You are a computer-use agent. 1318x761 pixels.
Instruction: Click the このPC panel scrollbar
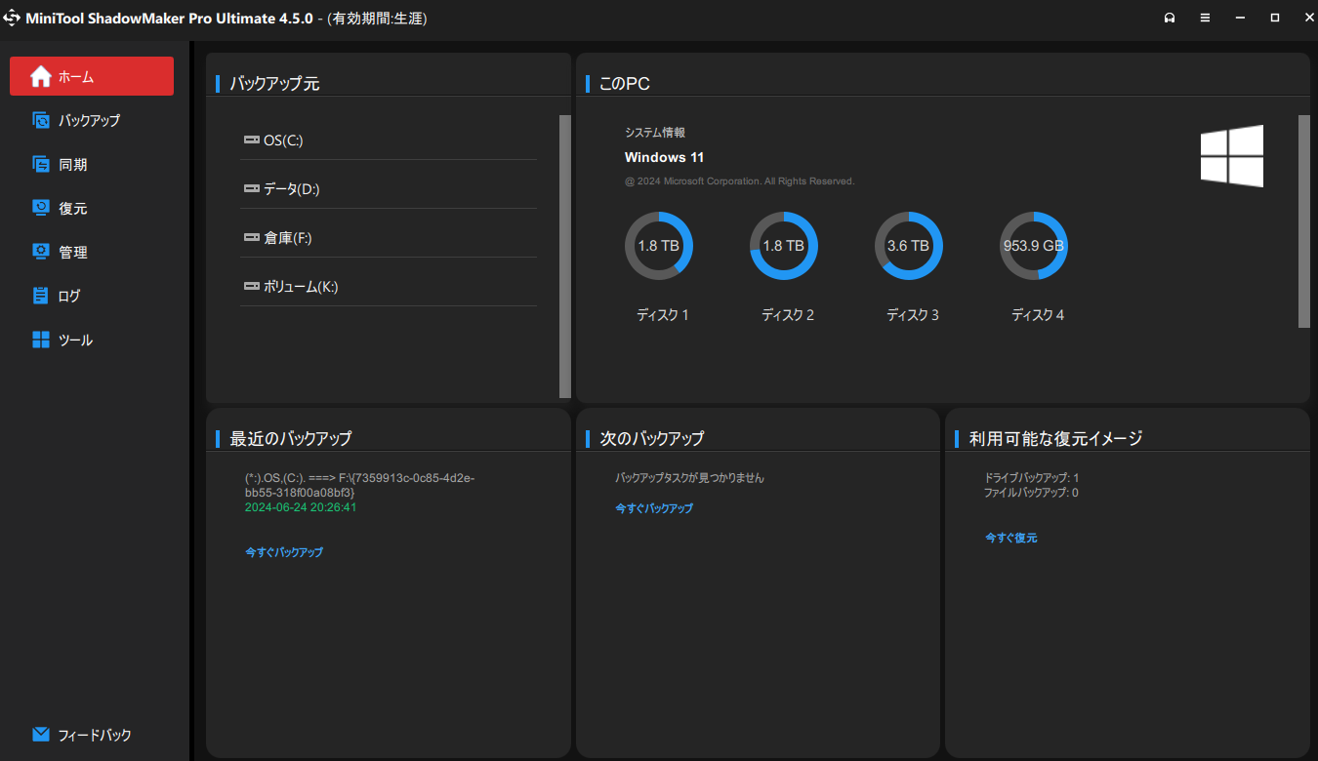(1304, 221)
